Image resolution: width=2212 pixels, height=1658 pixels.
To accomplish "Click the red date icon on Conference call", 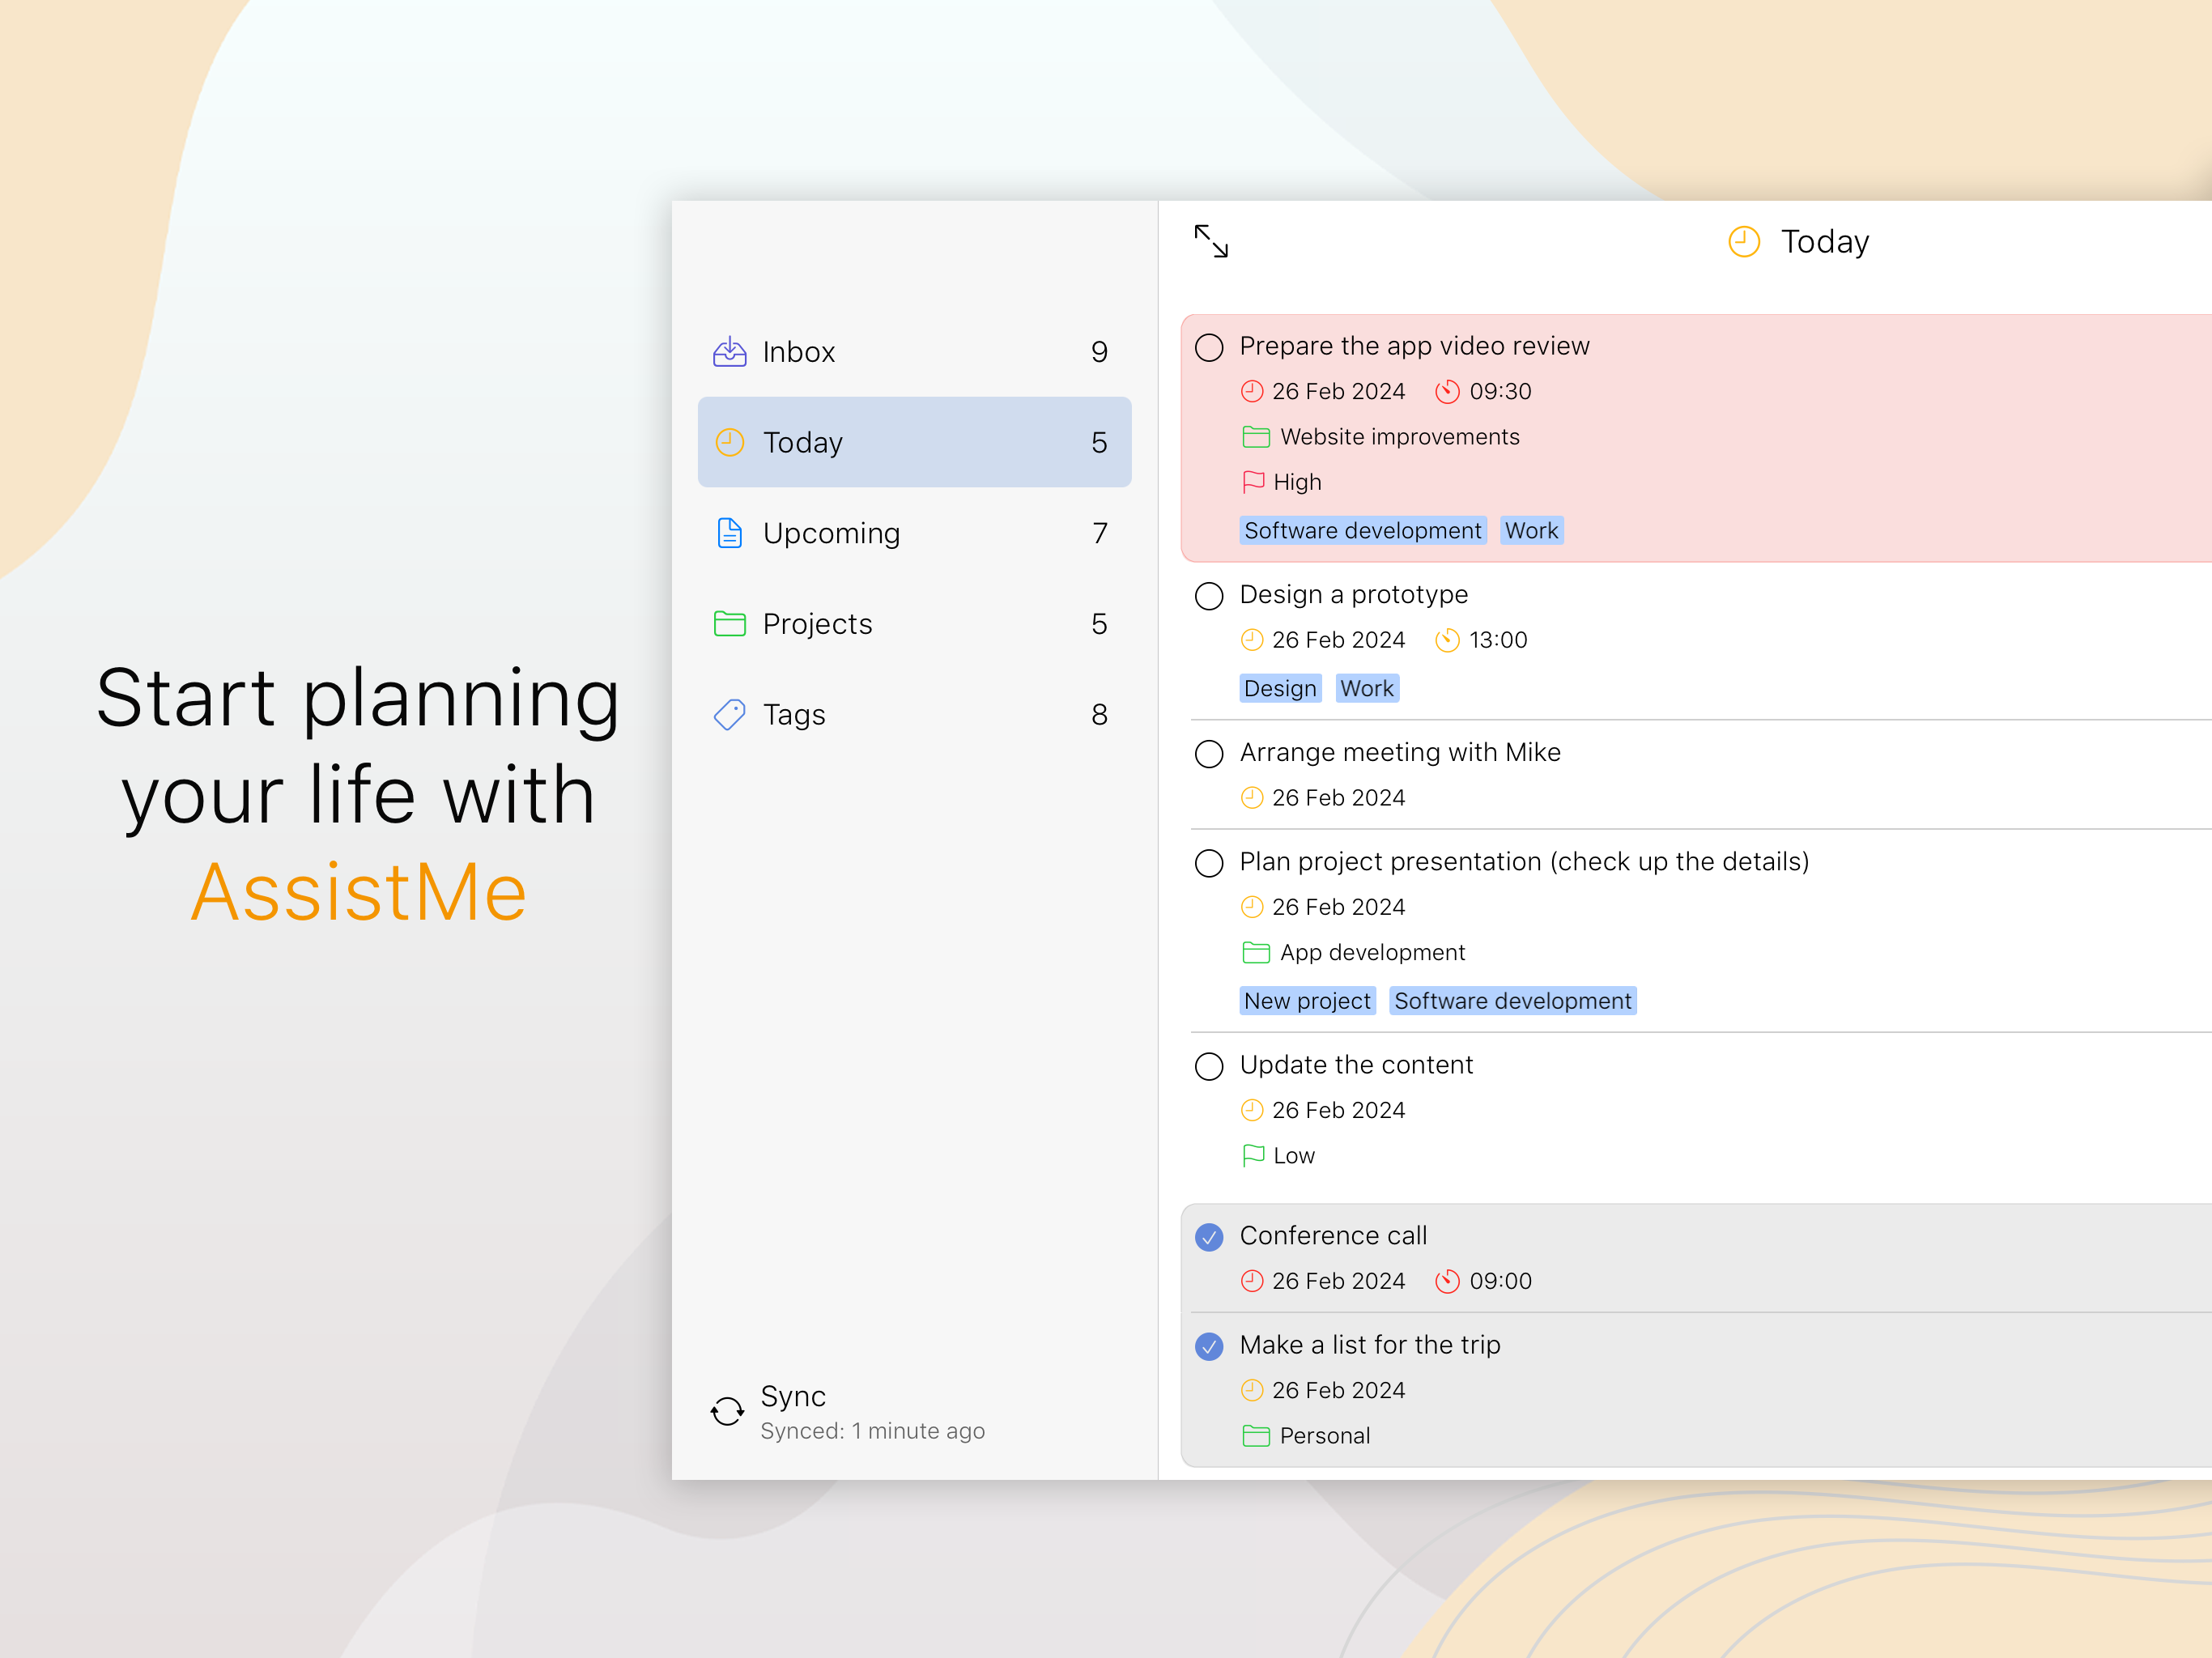I will (x=1252, y=1281).
